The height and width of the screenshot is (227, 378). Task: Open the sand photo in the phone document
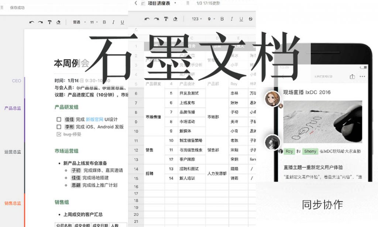point(323,122)
